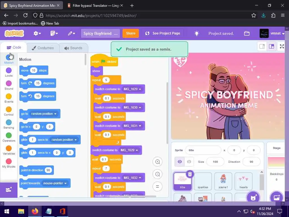The height and width of the screenshot is (217, 289).
Task: Open the Edit pencil menu
Action: (71, 33)
